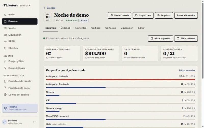Click the DEMO badge

84,20
